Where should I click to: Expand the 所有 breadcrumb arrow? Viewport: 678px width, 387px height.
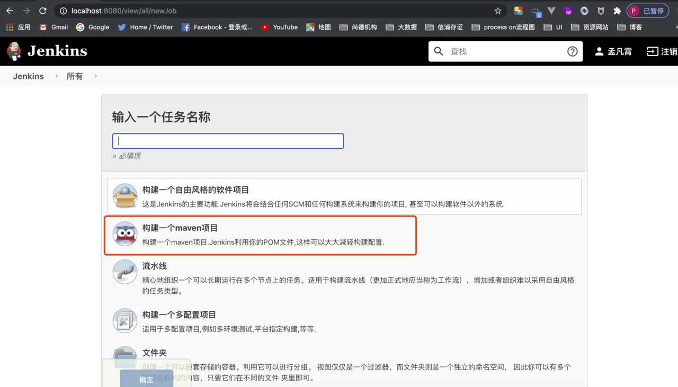96,76
